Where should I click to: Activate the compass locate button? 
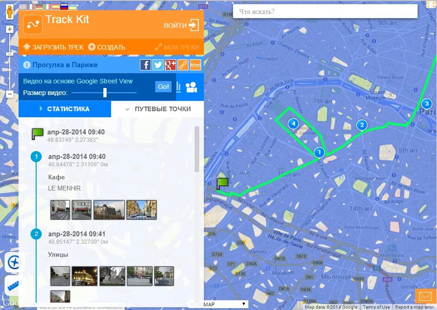click(12, 263)
